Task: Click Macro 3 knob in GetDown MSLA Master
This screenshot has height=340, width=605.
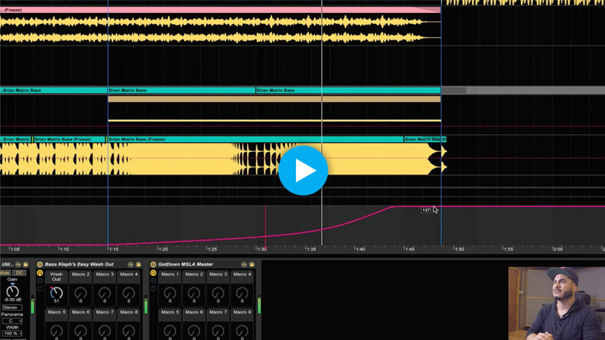Action: (x=218, y=293)
